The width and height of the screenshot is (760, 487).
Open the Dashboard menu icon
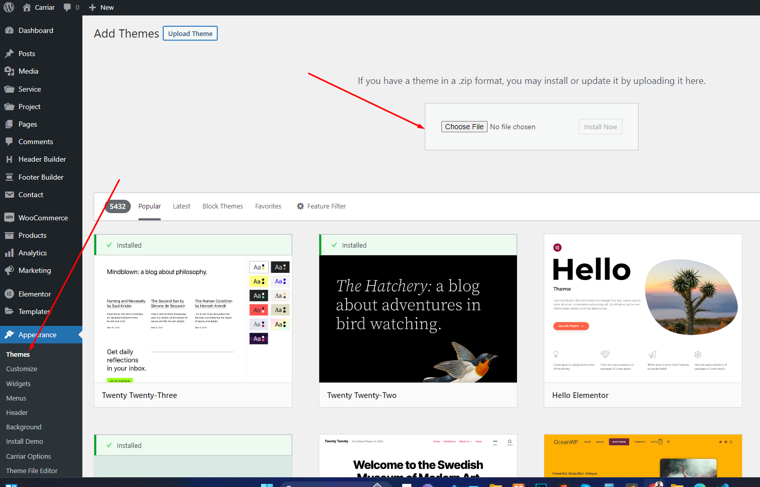tap(9, 30)
